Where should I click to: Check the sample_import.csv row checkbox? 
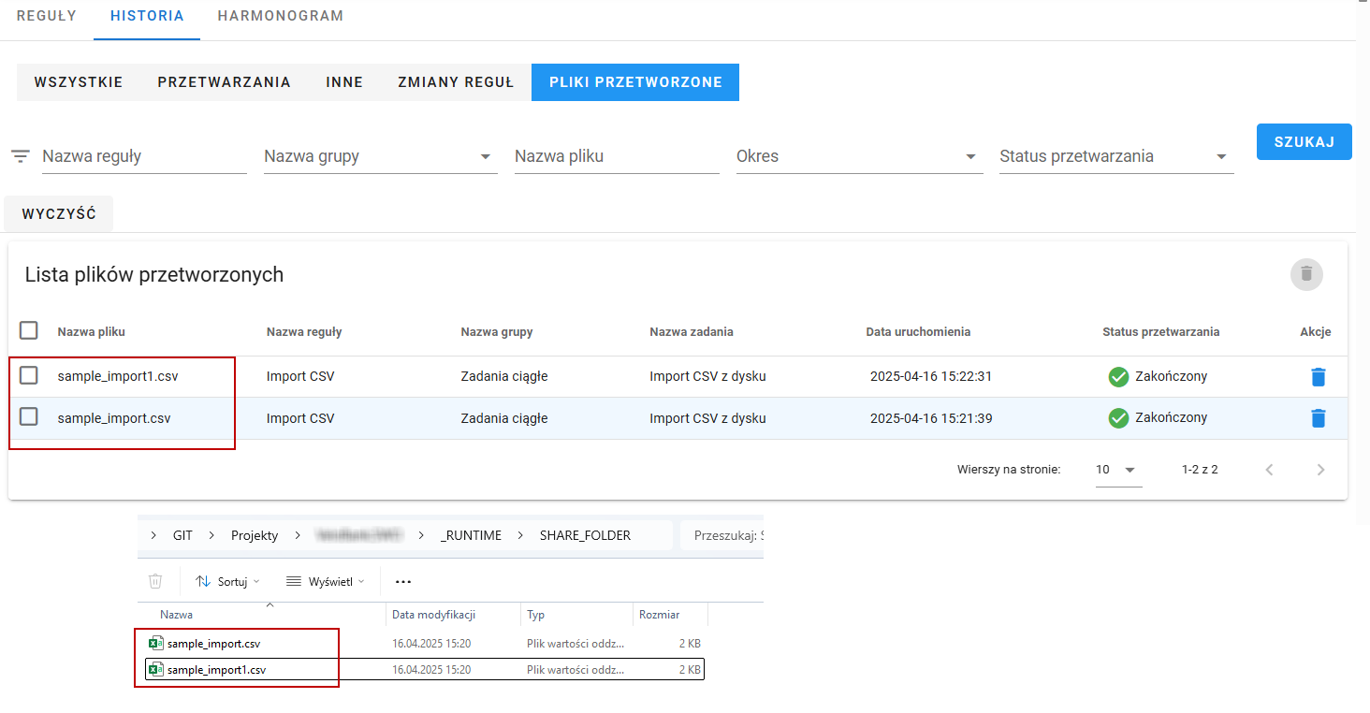[29, 416]
